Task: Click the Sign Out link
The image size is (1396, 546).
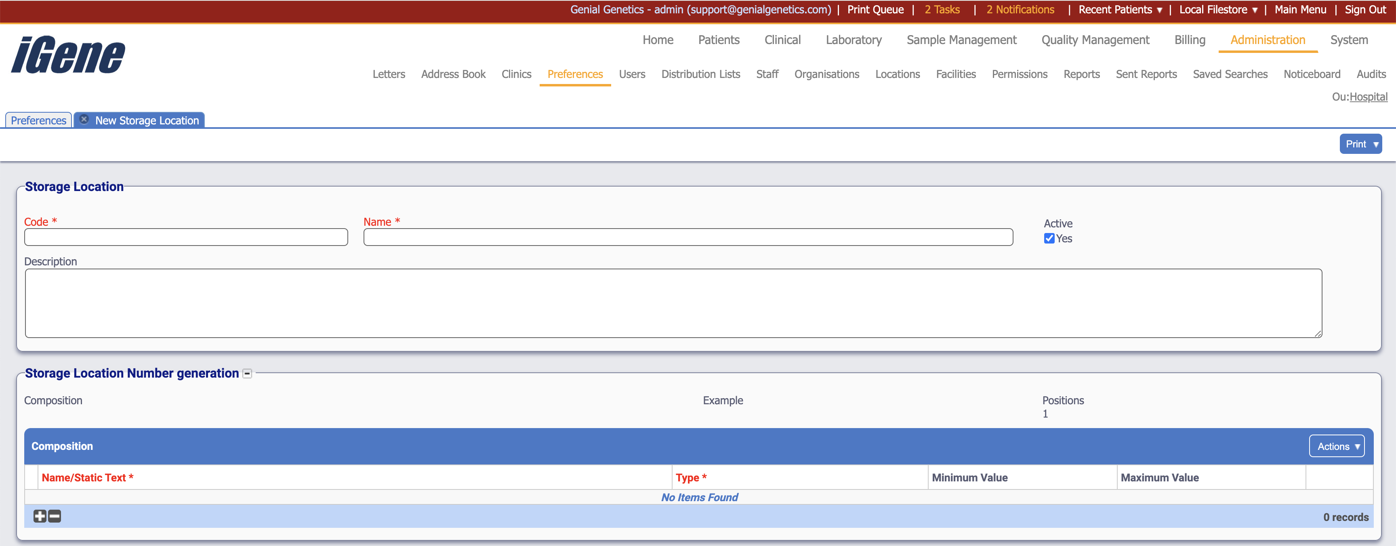Action: [x=1364, y=10]
